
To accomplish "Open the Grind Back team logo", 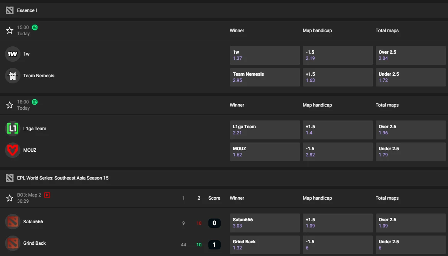I will [13, 243].
